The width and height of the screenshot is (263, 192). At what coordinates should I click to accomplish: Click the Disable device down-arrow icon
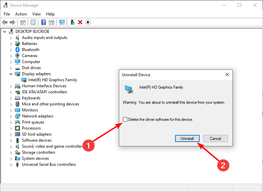88,22
